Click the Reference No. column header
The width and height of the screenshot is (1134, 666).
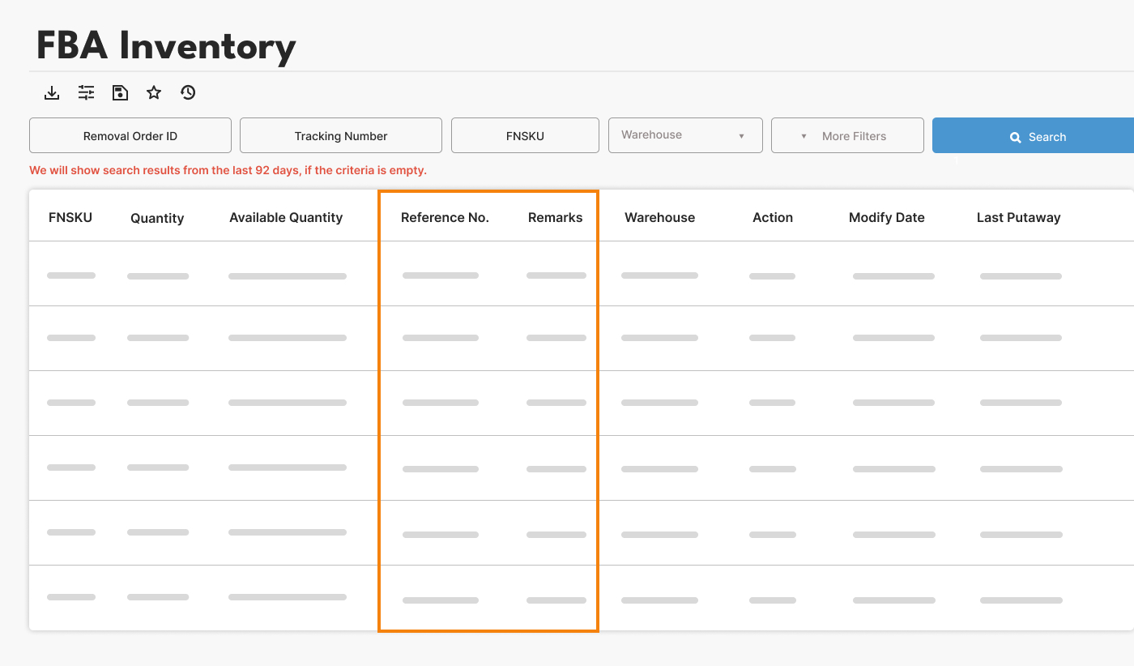(x=445, y=217)
